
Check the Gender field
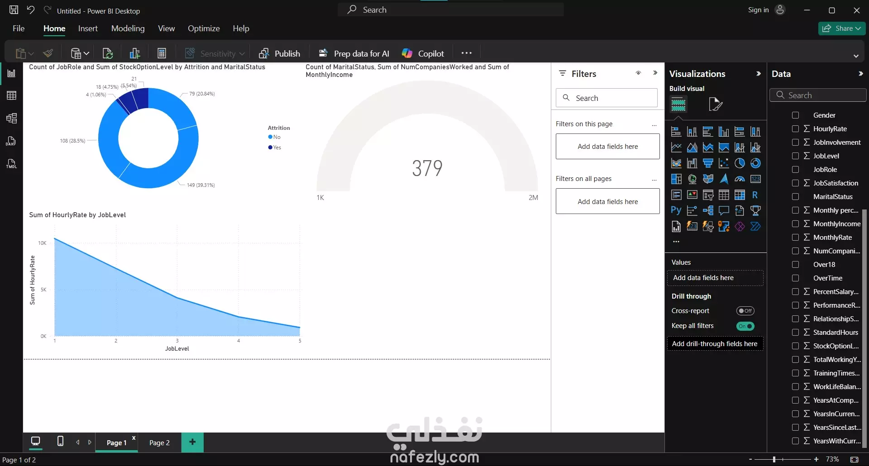795,115
